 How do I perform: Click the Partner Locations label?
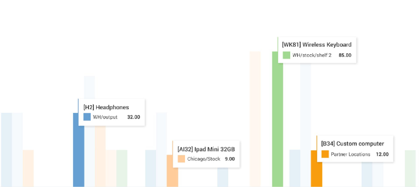(x=350, y=154)
